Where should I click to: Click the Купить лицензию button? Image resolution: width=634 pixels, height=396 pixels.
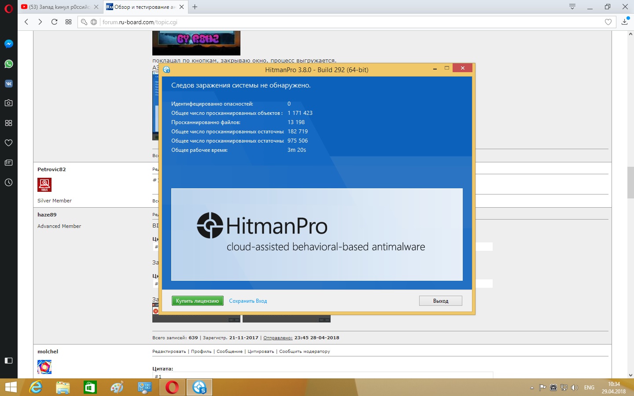click(197, 301)
